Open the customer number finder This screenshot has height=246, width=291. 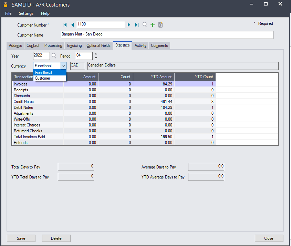(145, 25)
